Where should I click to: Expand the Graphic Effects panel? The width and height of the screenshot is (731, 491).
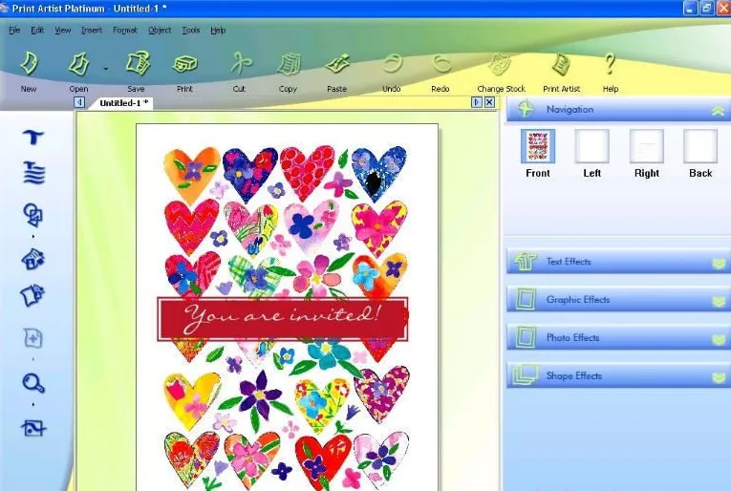[719, 302]
